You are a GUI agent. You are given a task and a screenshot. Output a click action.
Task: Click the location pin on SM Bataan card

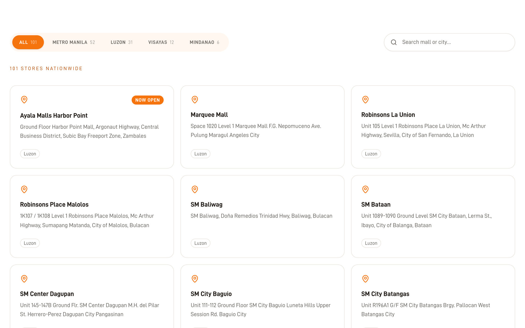(365, 189)
